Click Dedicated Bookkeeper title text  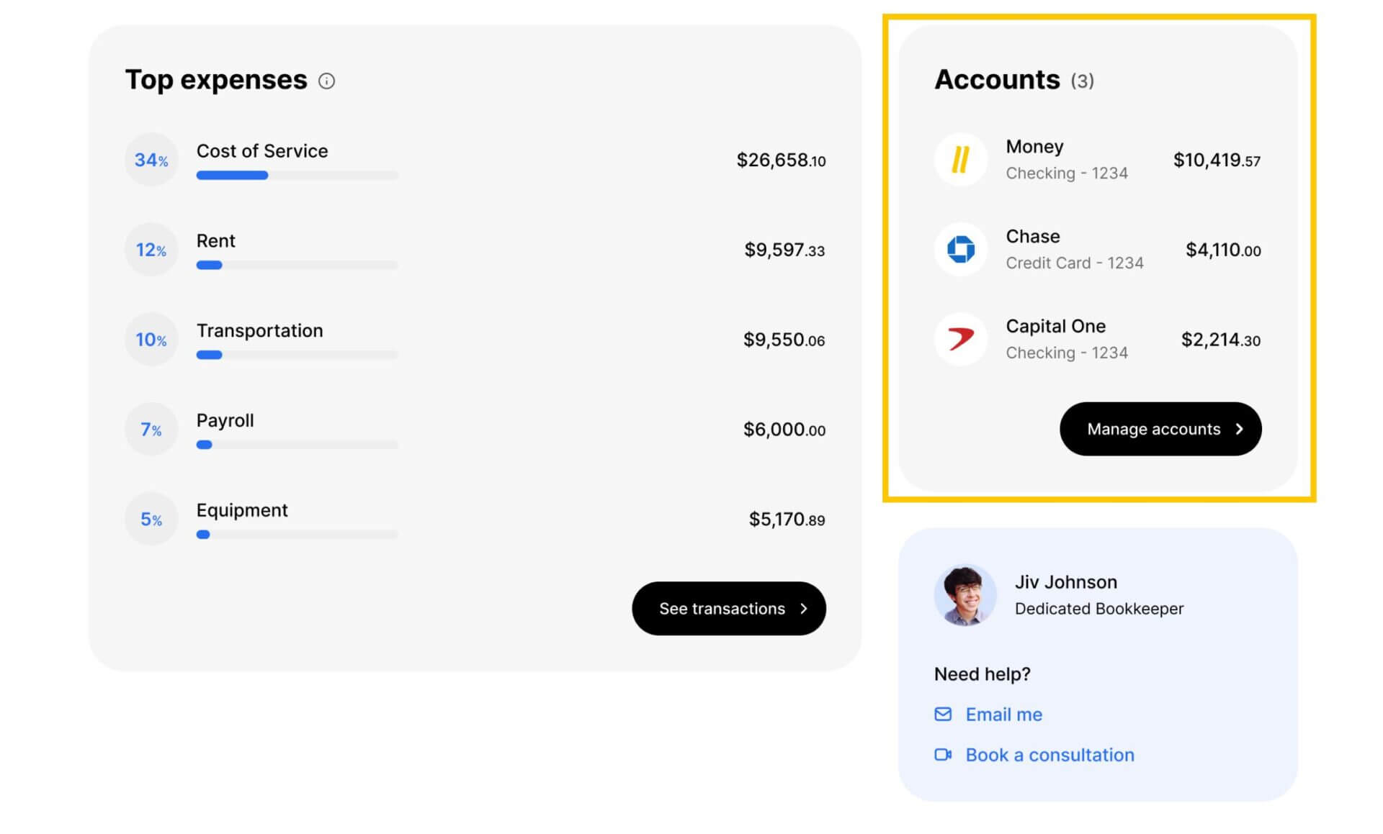click(1099, 608)
